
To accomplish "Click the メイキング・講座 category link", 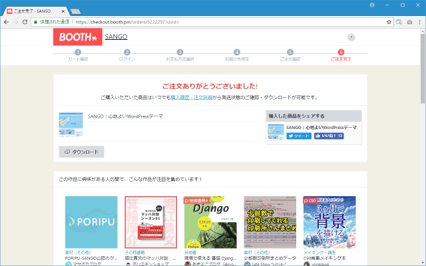I will coord(319,253).
